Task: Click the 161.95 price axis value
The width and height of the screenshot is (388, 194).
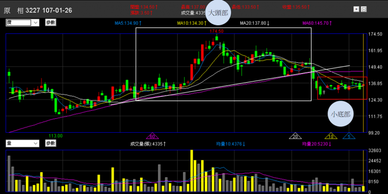Action: pos(376,51)
